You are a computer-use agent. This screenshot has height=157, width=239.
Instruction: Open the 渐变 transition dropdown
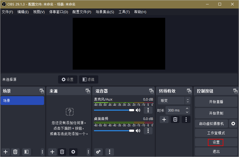[174, 101]
